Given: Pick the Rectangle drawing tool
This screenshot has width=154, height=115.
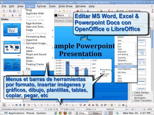Looking at the screenshot, I should pos(16,105).
